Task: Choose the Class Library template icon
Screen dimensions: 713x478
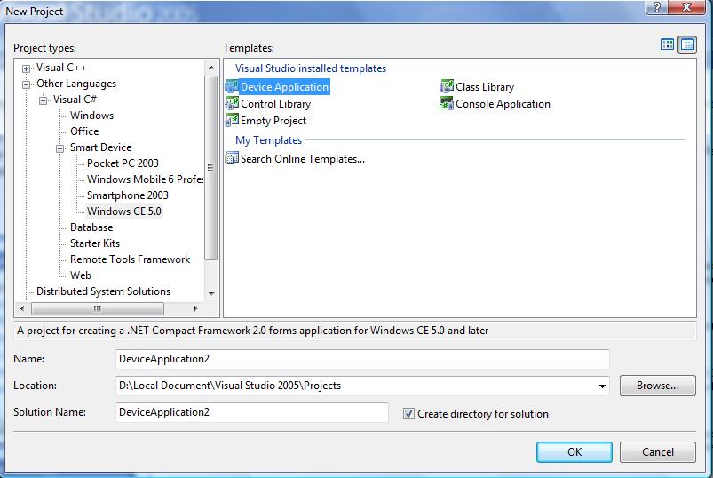Action: (x=447, y=86)
